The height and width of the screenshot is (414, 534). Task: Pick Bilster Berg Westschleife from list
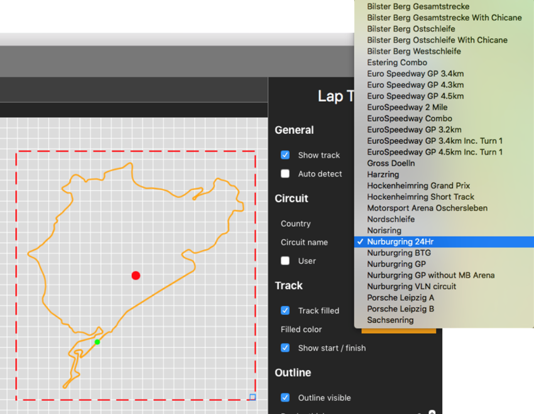[x=444, y=52]
